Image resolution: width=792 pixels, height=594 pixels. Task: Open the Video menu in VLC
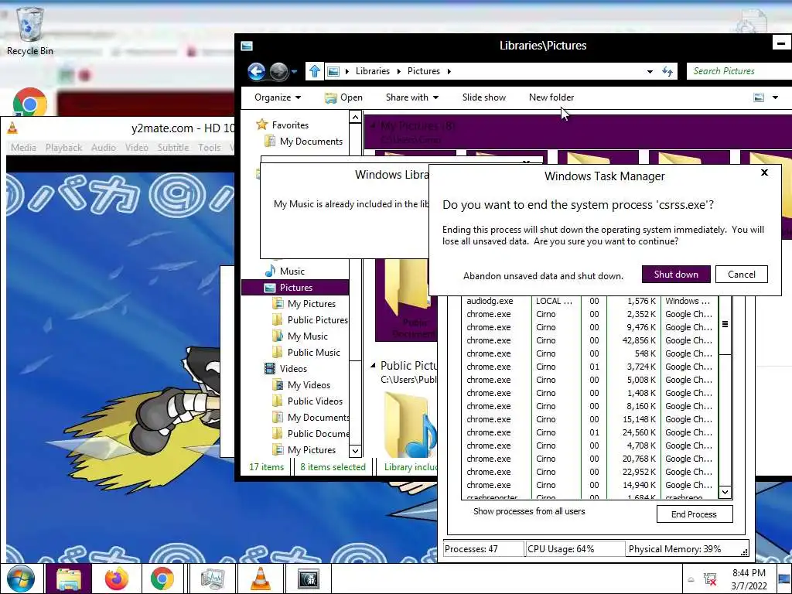136,148
